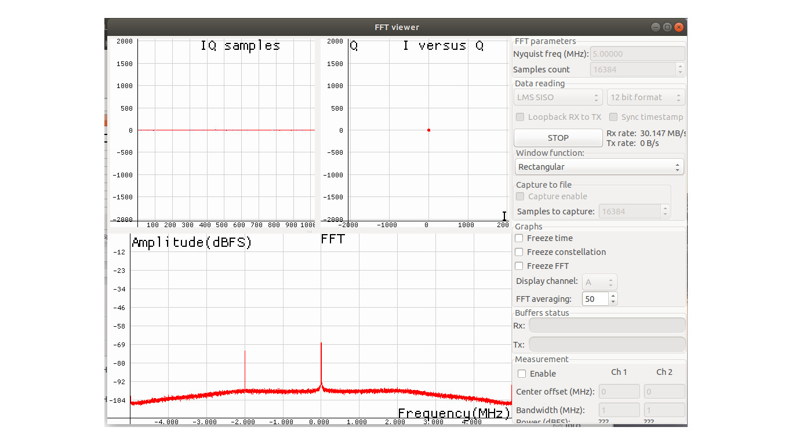
Task: Click Center offset Ch 2 field
Action: 664,392
